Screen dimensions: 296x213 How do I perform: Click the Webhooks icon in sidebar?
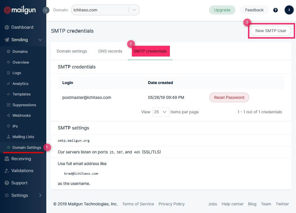[9, 116]
